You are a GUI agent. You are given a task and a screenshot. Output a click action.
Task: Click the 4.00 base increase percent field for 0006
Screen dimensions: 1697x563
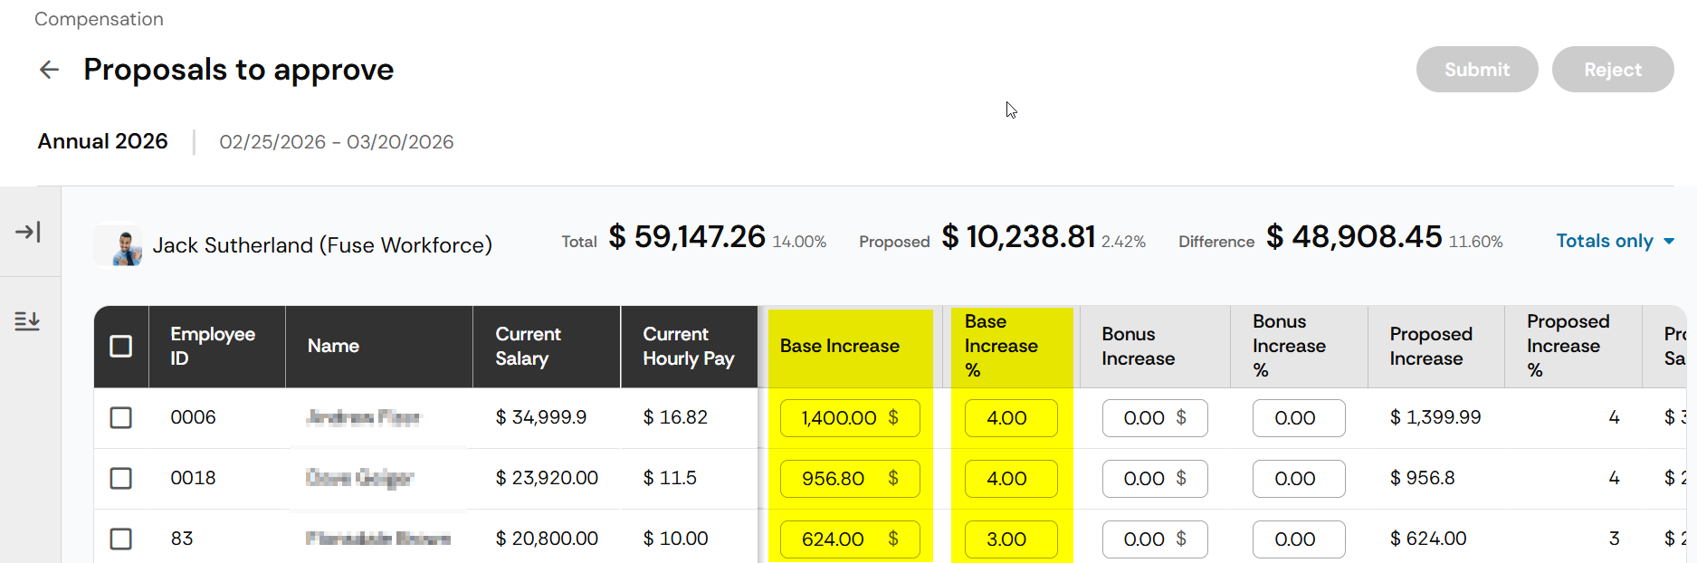tap(1010, 418)
